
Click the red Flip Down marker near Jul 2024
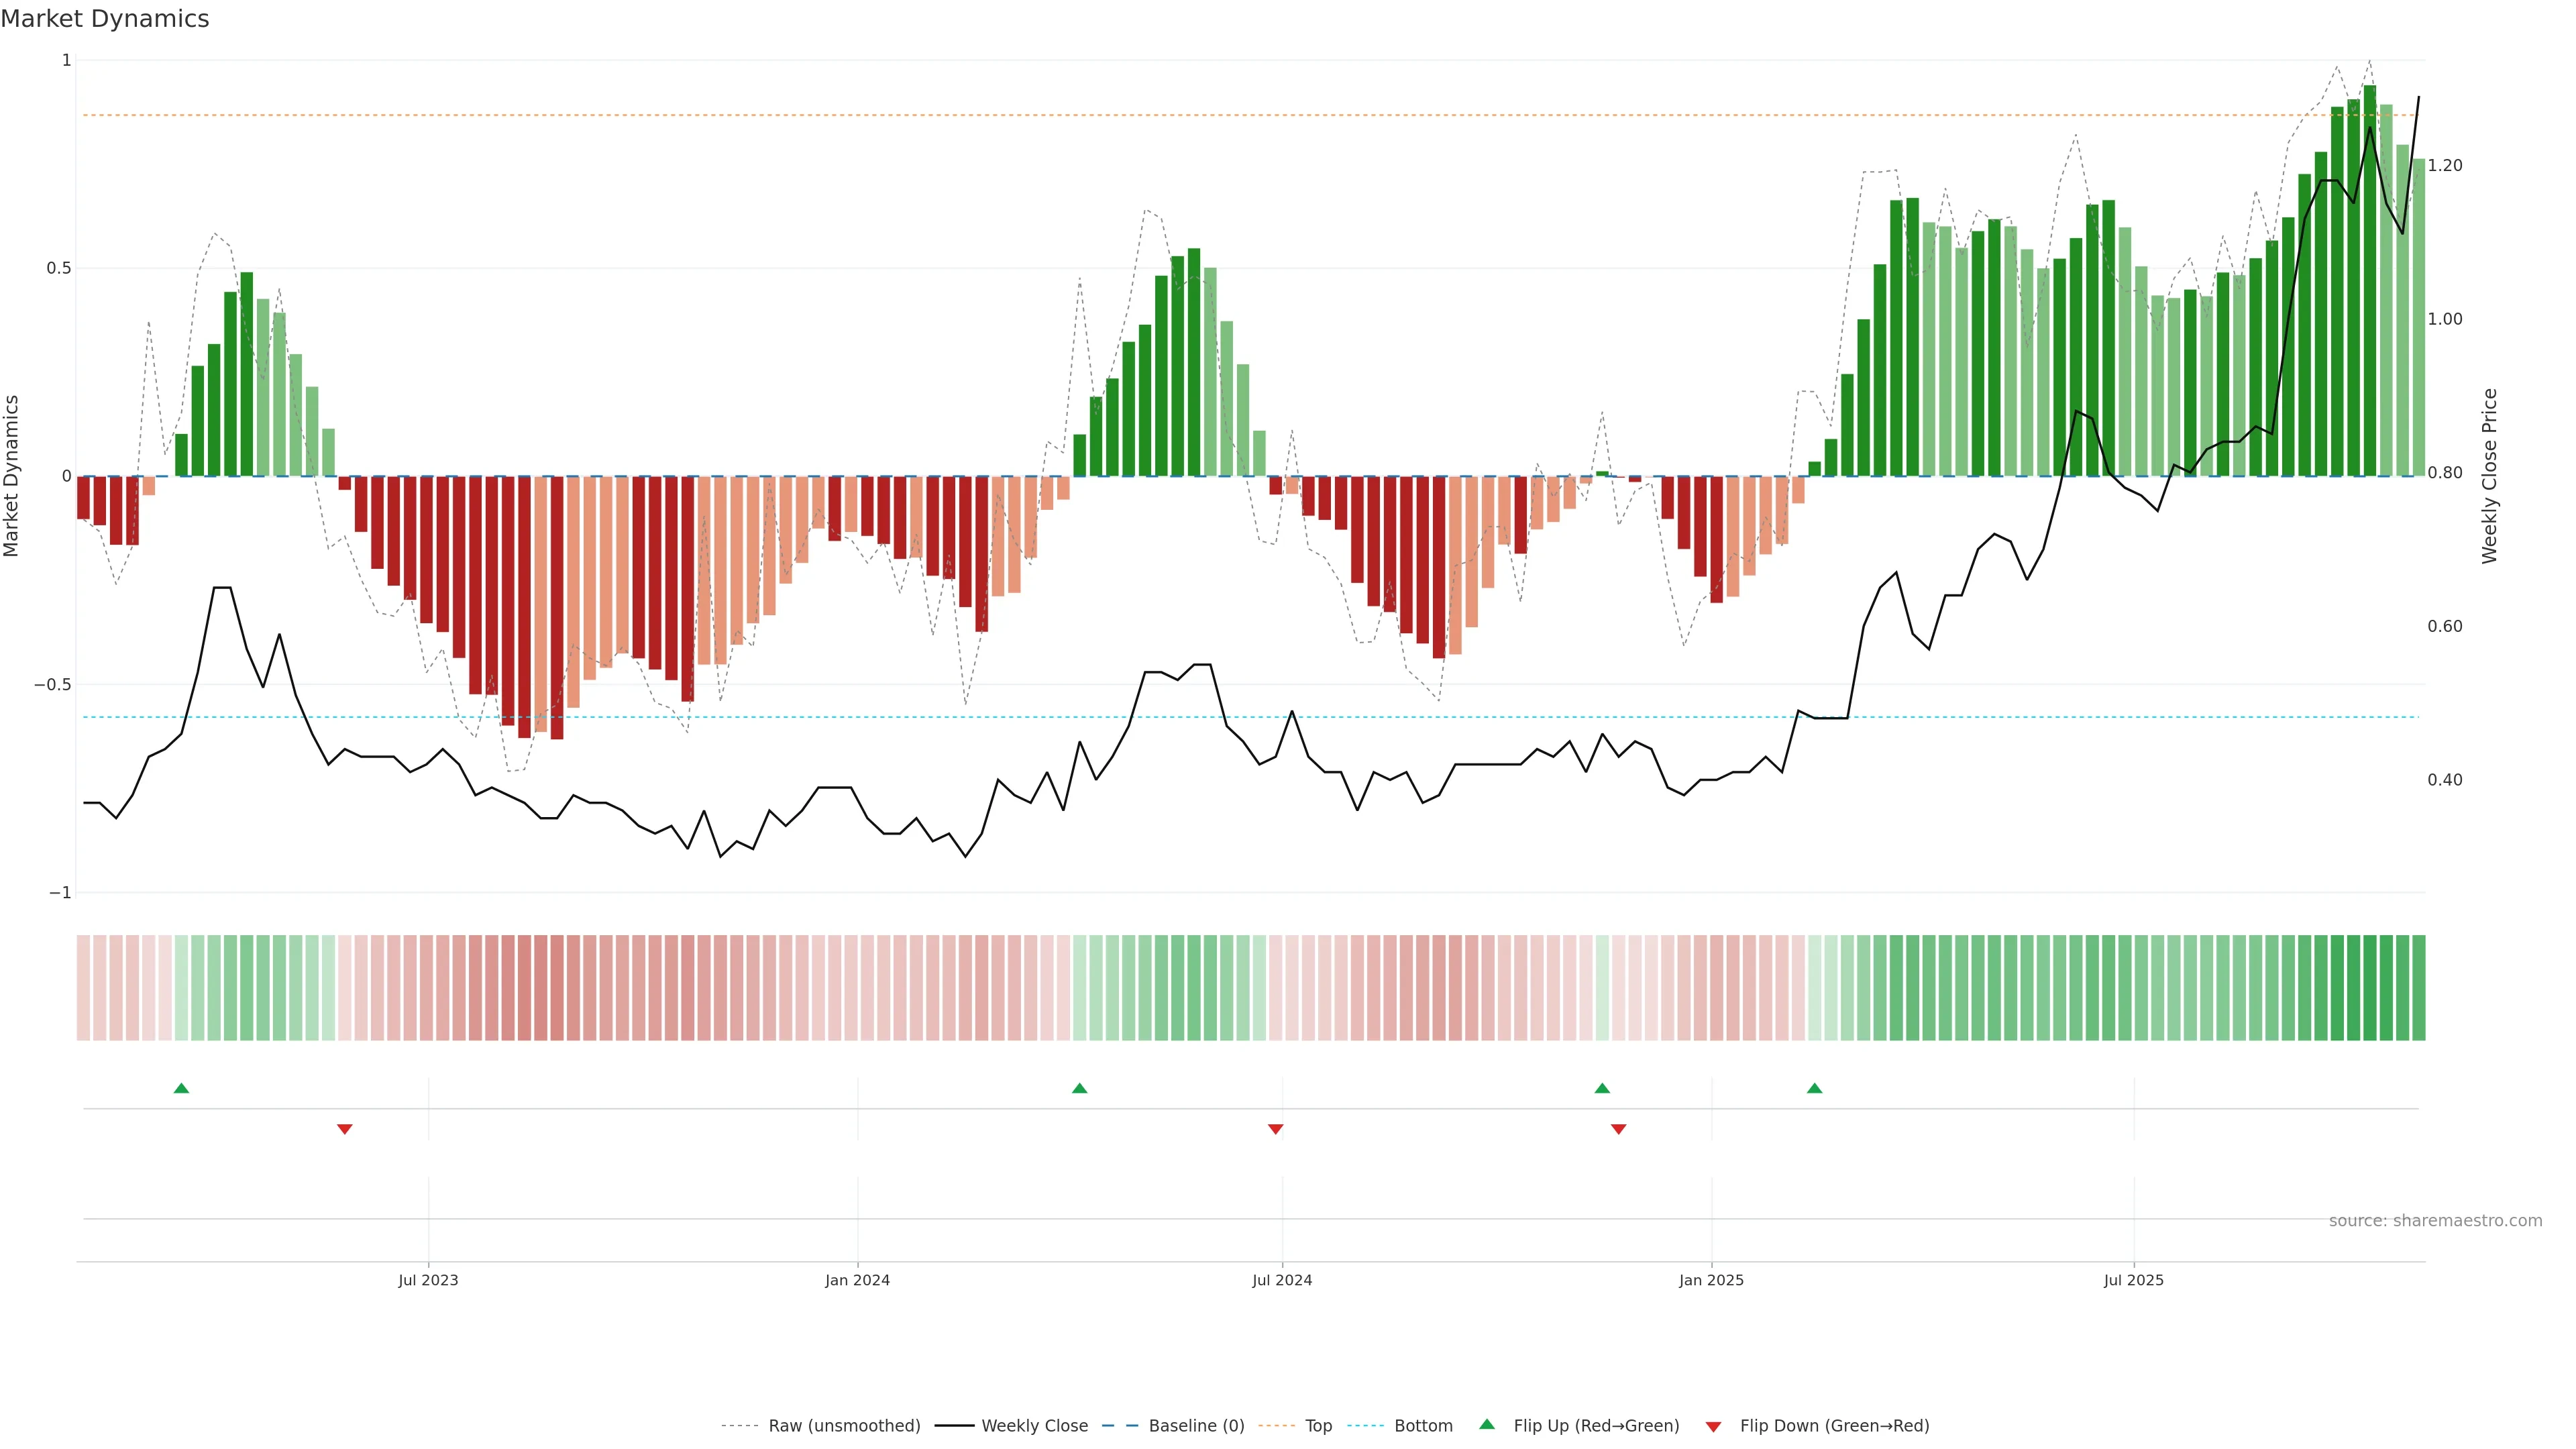1275,1129
